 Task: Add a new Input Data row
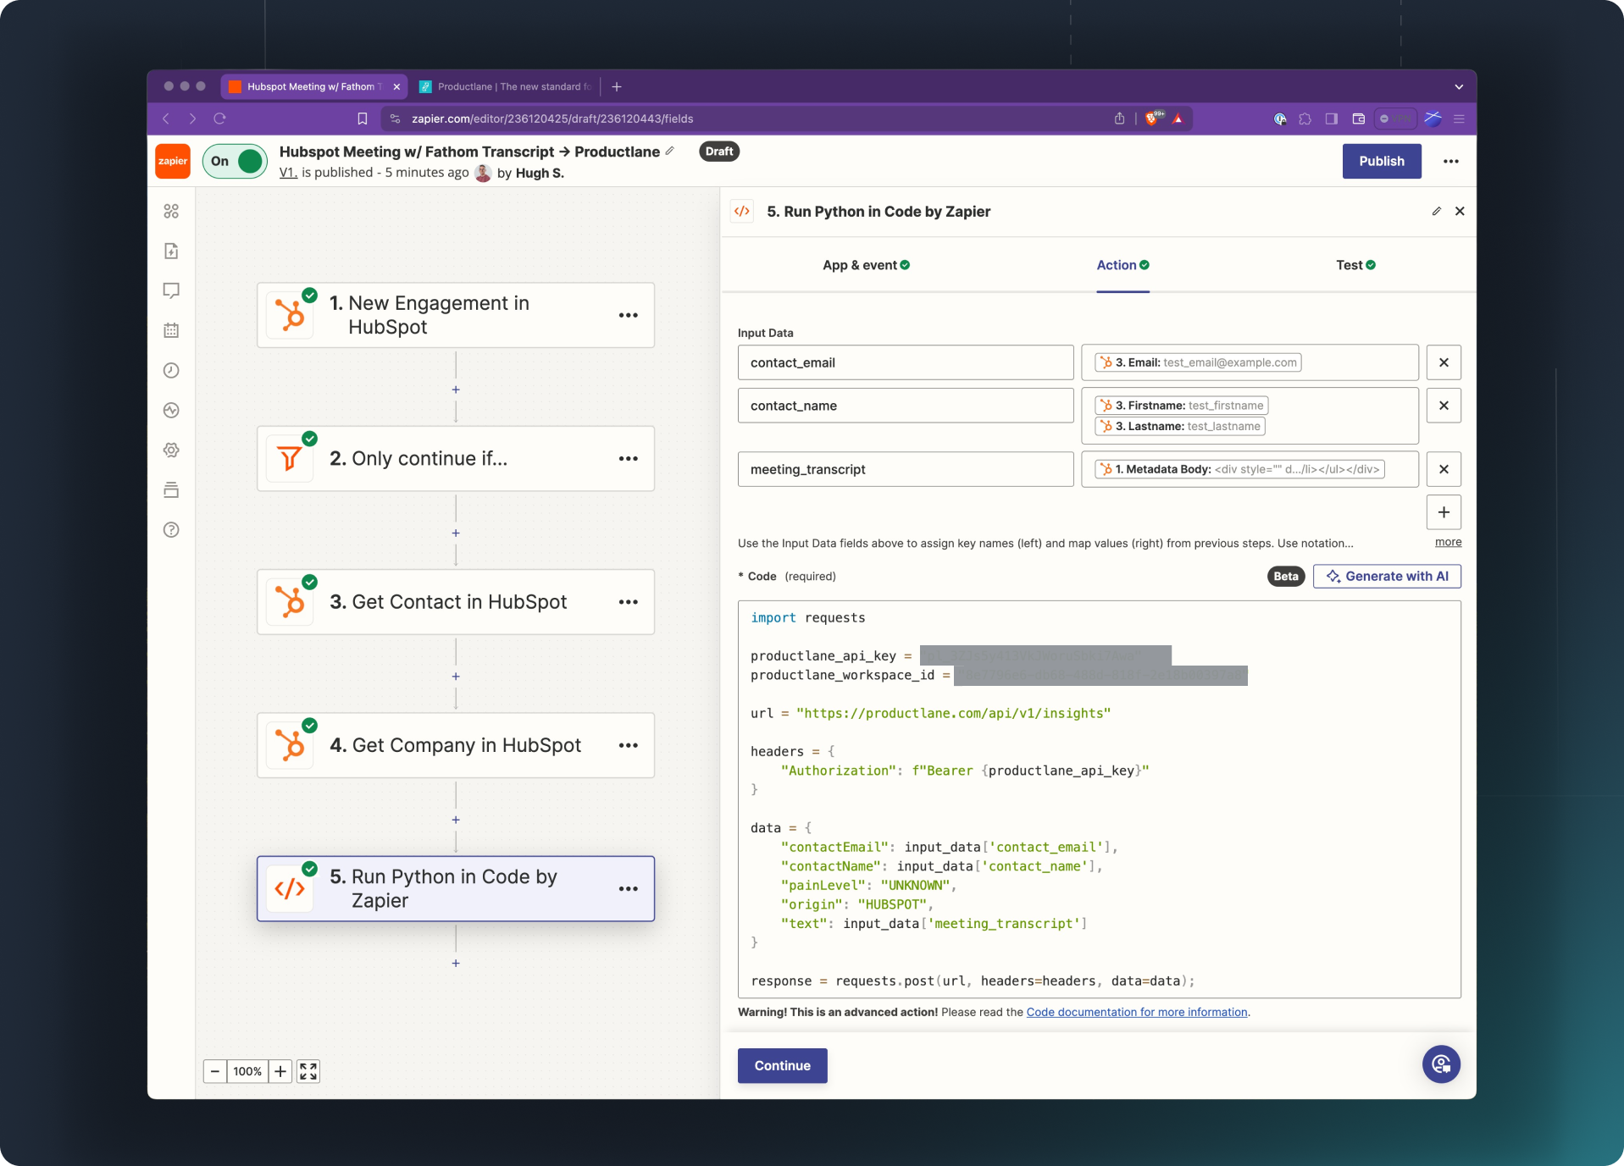tap(1444, 512)
